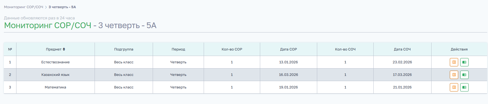This screenshot has width=488, height=104.
Task: Click the Дата СОР column header
Action: tap(288, 49)
